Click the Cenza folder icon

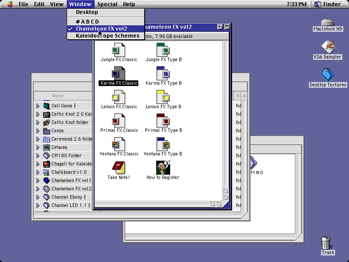46,131
